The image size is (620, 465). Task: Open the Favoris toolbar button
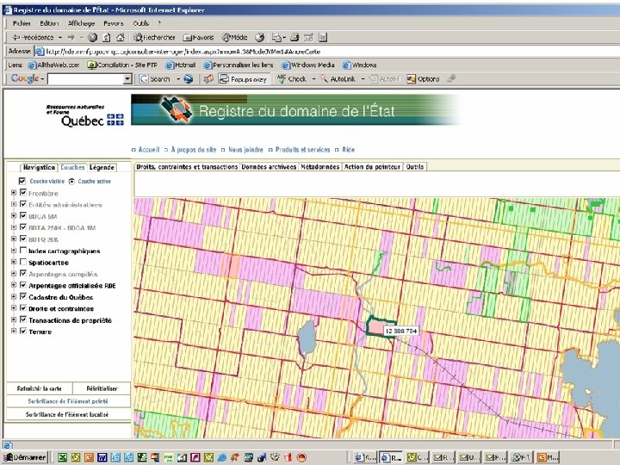click(198, 38)
